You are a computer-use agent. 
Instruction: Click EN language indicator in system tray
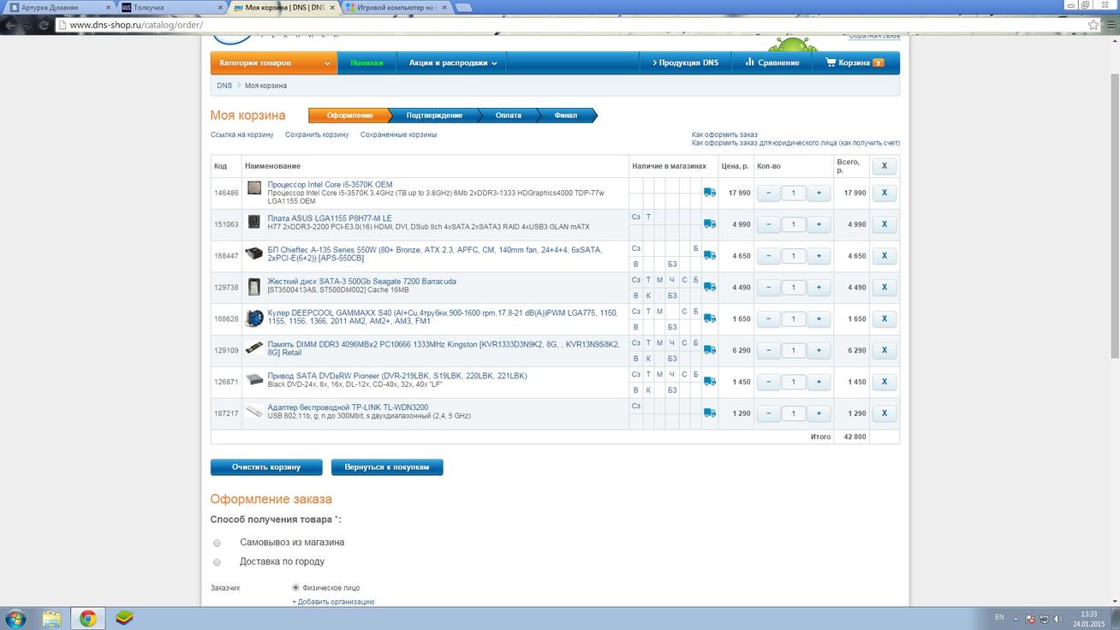[999, 617]
